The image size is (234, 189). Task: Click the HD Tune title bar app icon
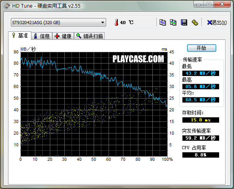tap(7, 6)
